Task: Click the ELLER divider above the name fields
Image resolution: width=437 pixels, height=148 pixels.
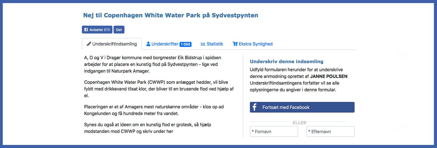Action: pyautogui.click(x=299, y=122)
